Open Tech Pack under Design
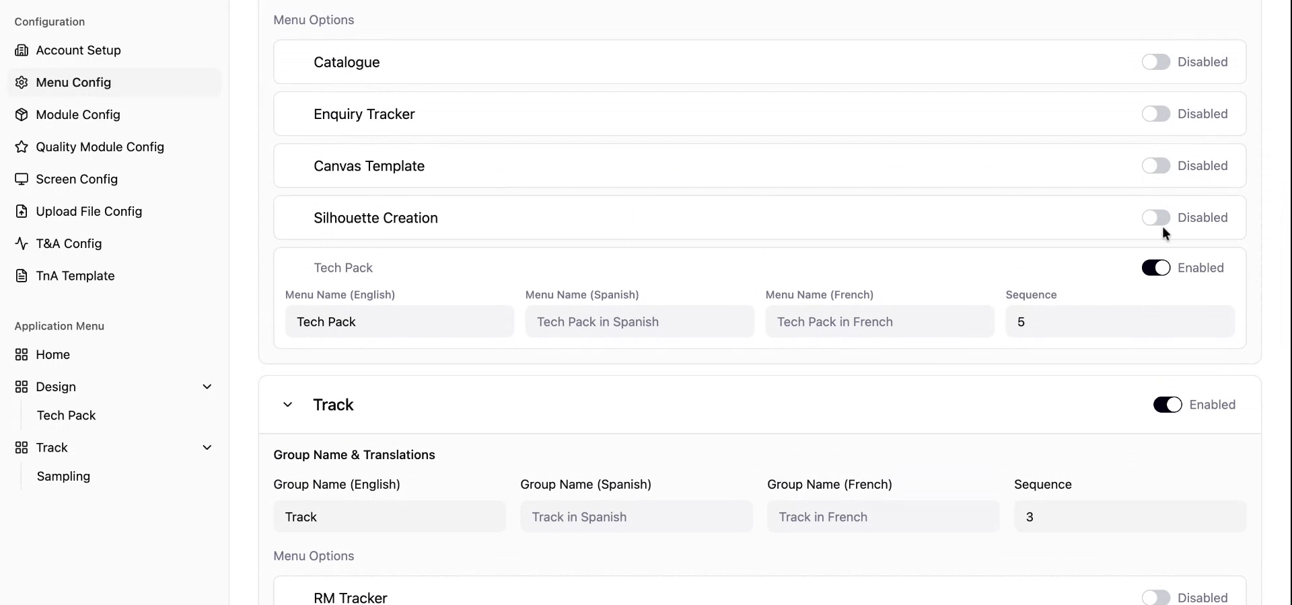 pyautogui.click(x=67, y=415)
